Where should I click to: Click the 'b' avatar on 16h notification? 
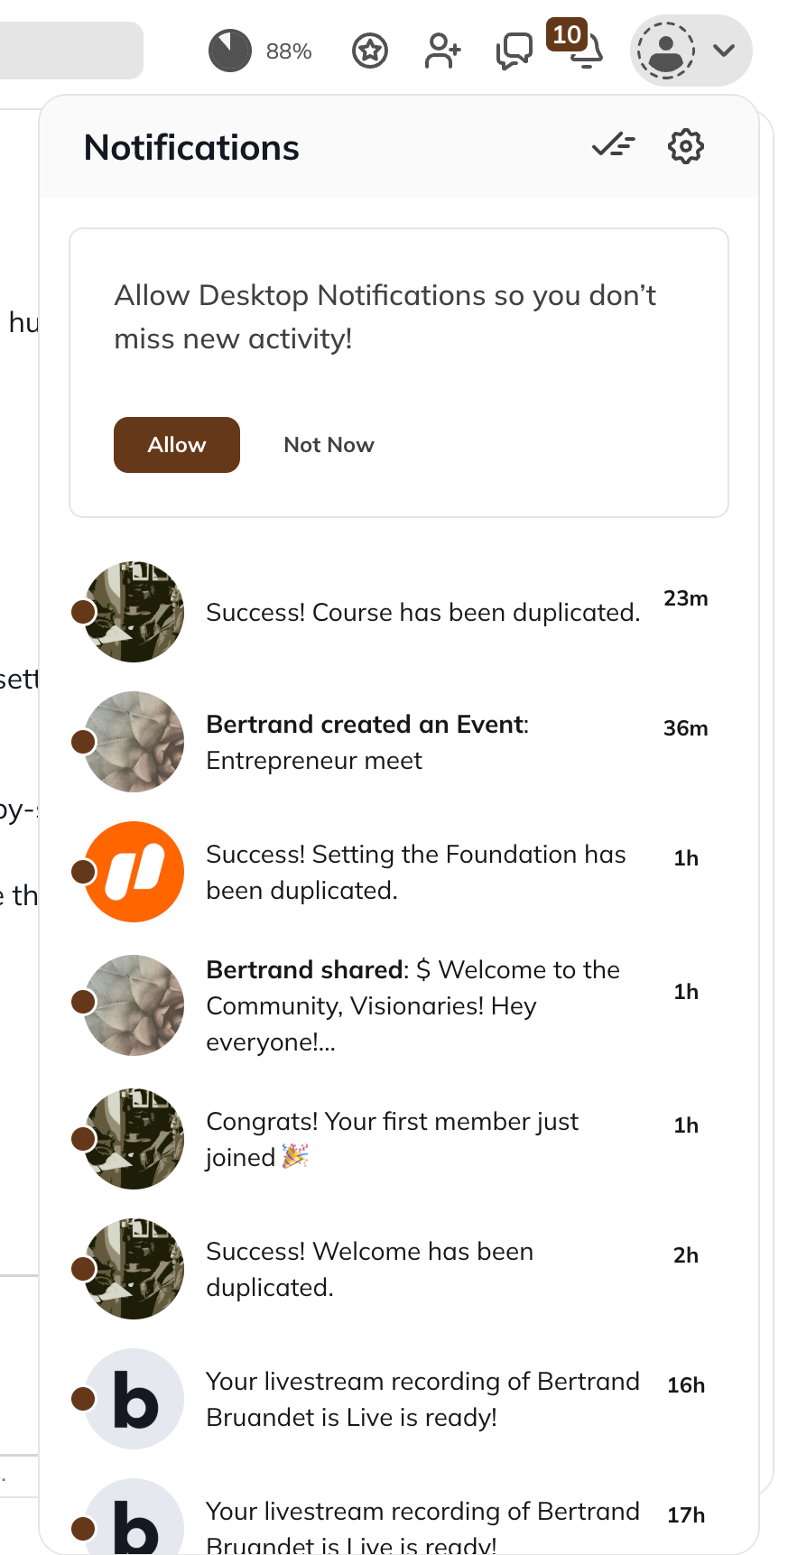[134, 1399]
